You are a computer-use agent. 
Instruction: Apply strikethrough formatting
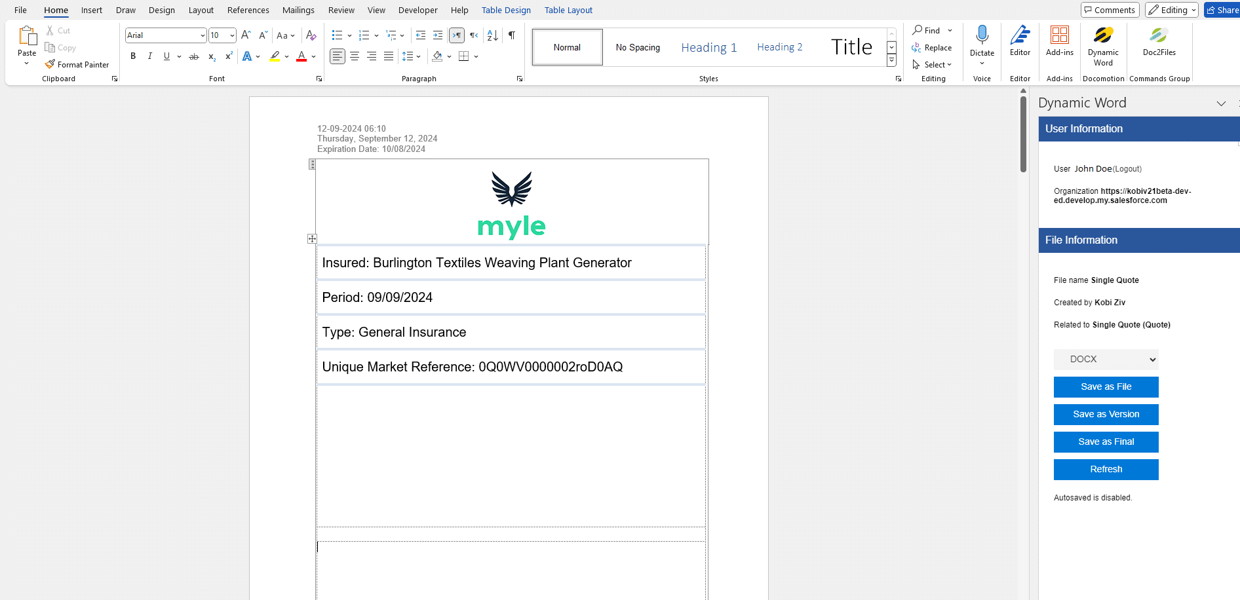(x=193, y=56)
